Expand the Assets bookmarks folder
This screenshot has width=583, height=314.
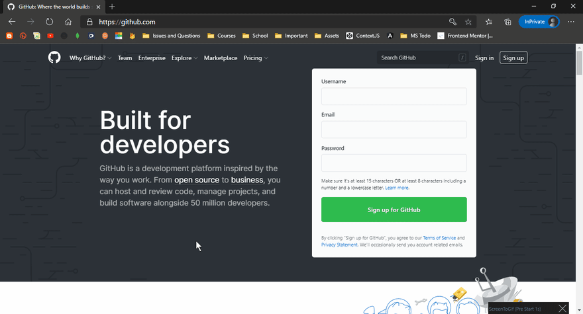coord(327,36)
